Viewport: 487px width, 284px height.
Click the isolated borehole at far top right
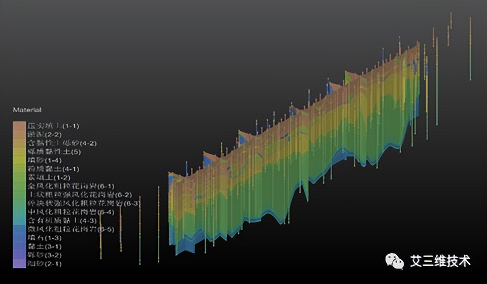click(470, 49)
